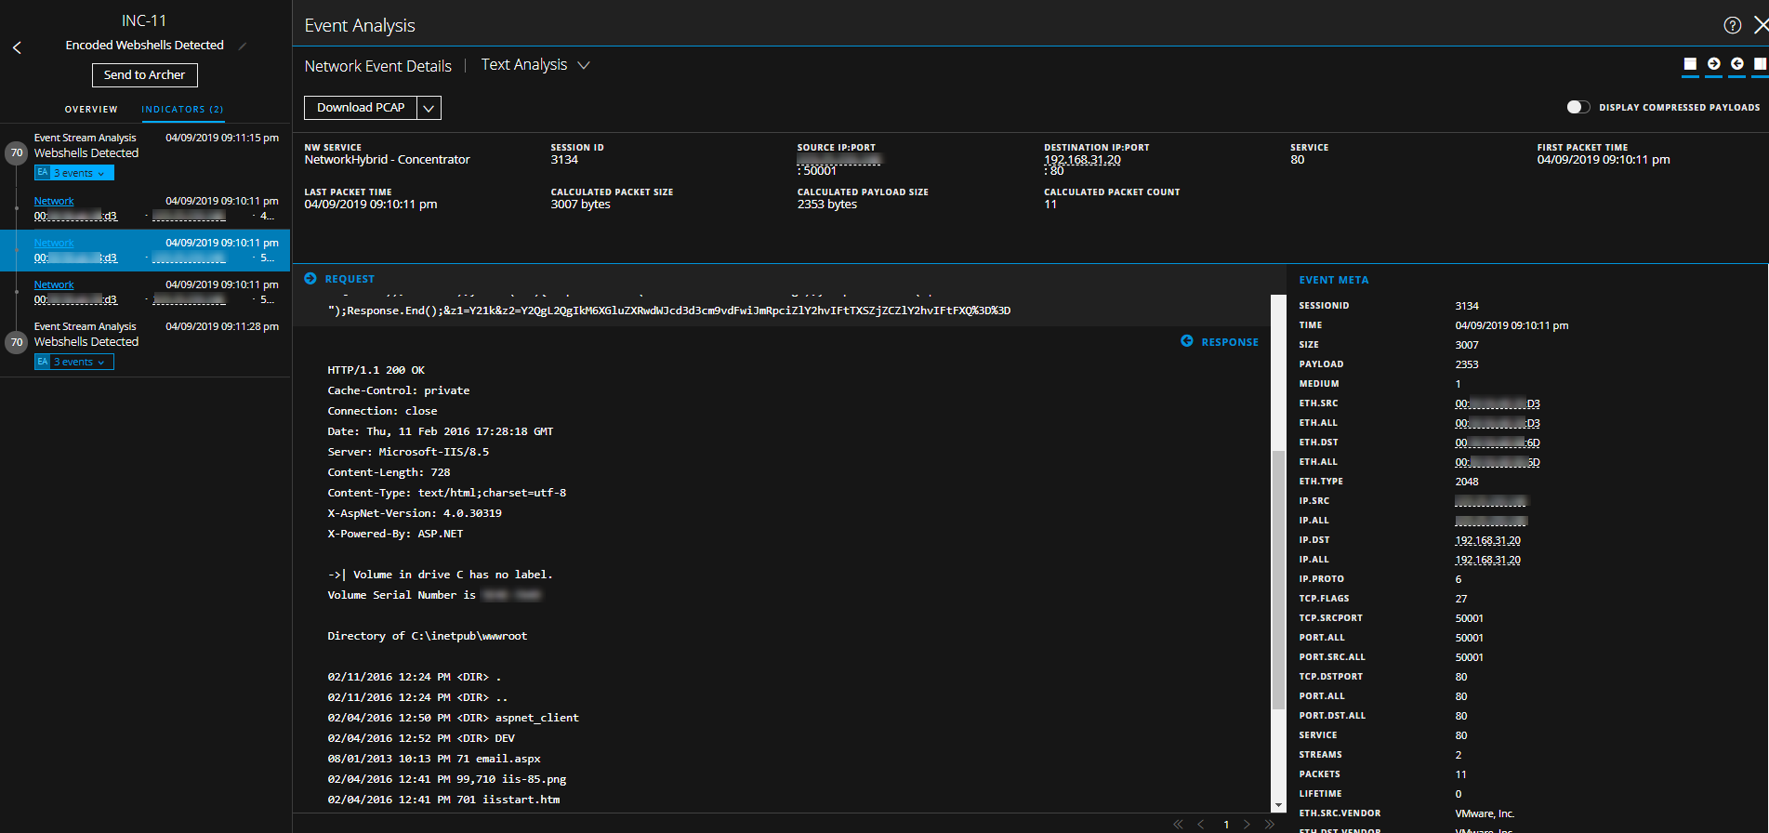Click pencil icon to edit incident name

[243, 46]
